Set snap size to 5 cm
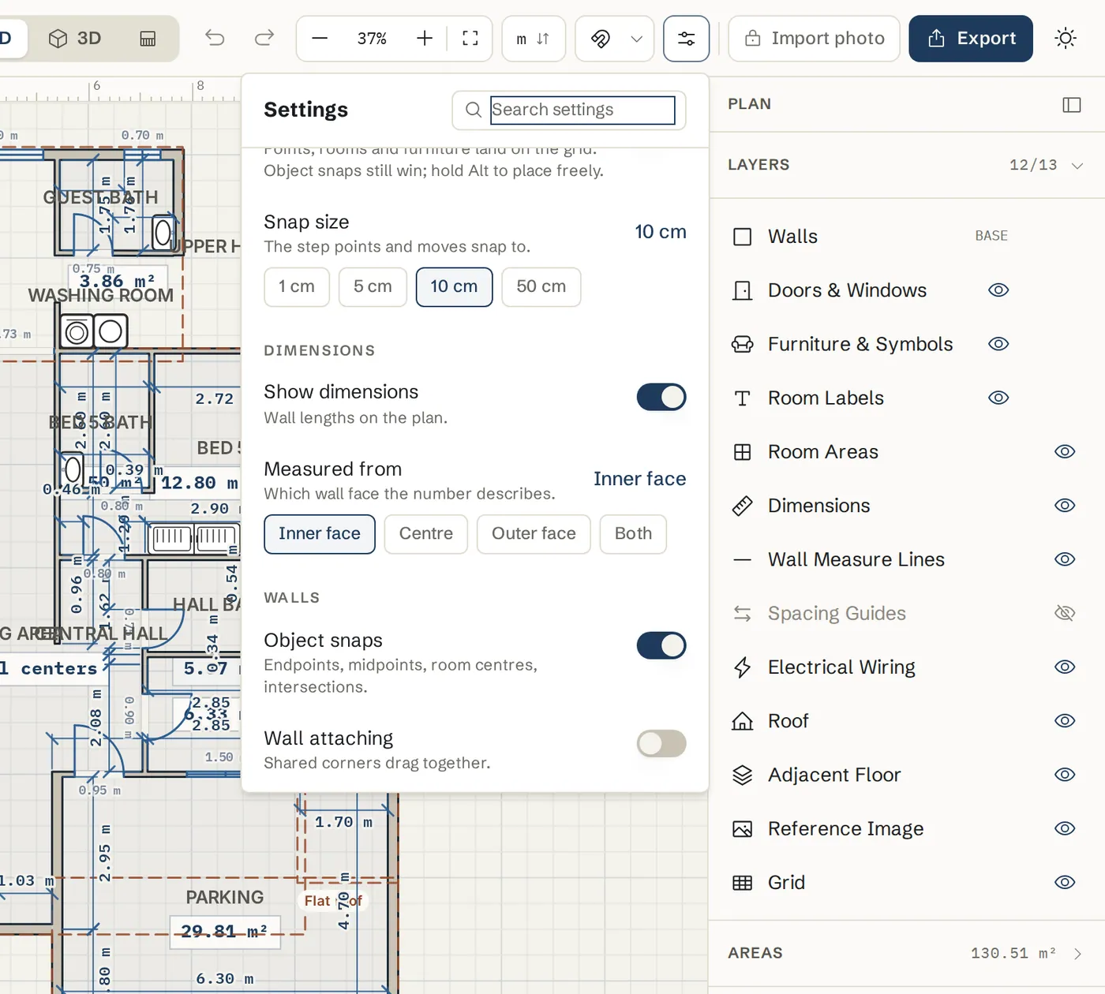Image resolution: width=1105 pixels, height=994 pixels. pyautogui.click(x=373, y=286)
